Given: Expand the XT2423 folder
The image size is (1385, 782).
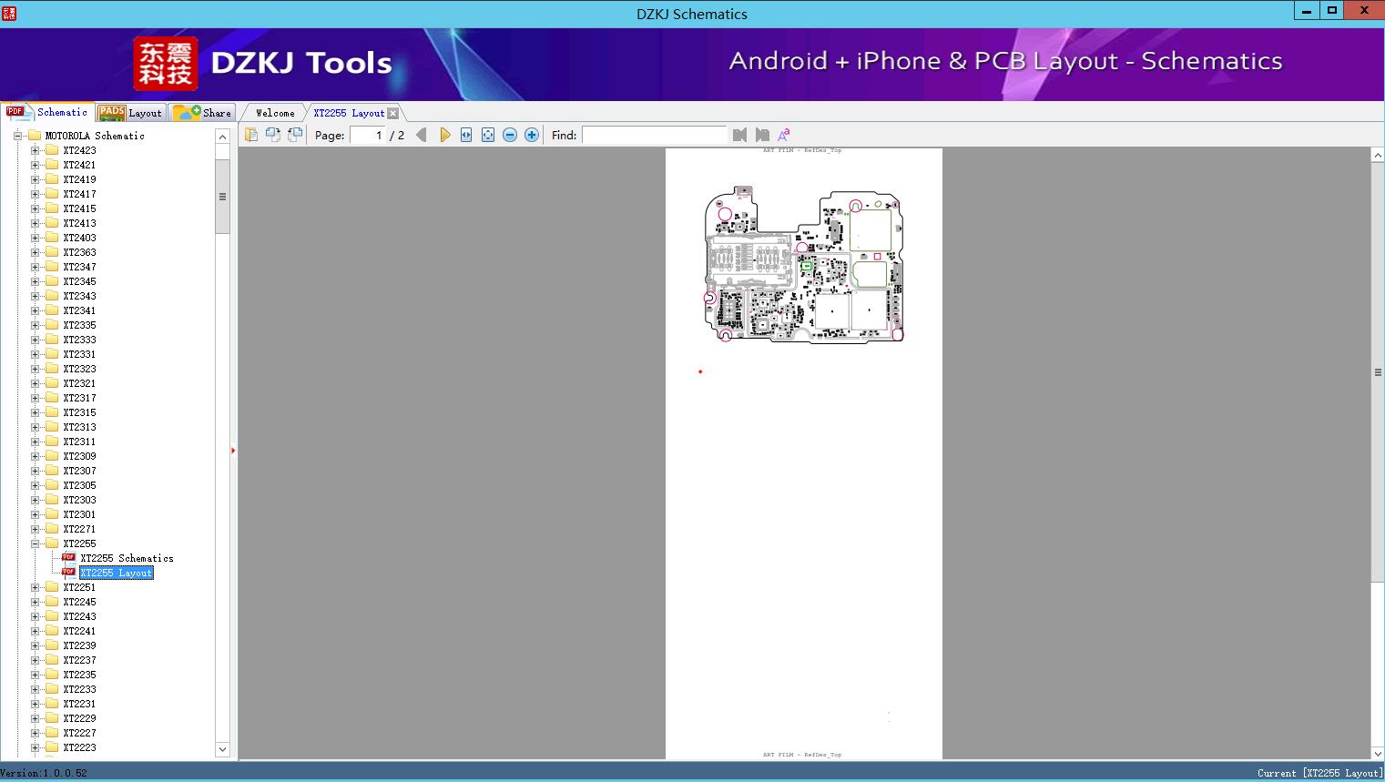Looking at the screenshot, I should (35, 150).
